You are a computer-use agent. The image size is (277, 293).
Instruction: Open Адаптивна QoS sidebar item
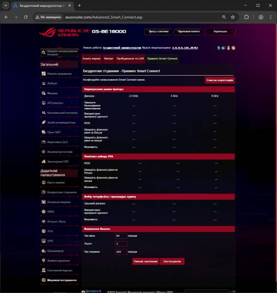click(x=59, y=142)
